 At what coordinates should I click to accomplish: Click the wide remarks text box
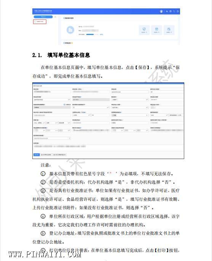108,148
